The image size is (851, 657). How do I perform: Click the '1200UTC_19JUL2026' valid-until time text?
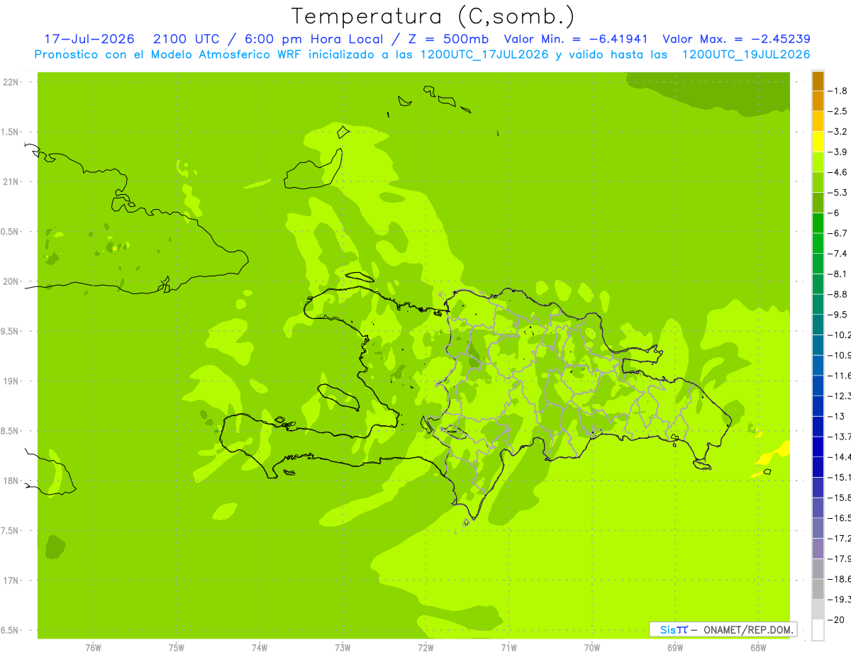pos(746,55)
